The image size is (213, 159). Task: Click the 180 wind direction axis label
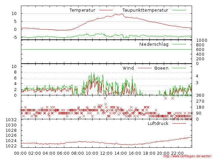pyautogui.click(x=200, y=107)
